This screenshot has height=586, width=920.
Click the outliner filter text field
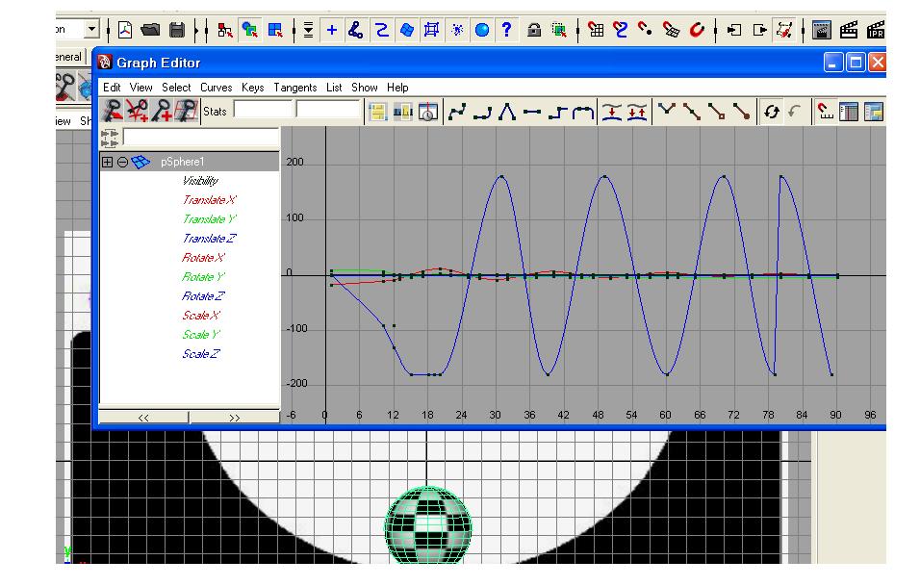pyautogui.click(x=201, y=138)
